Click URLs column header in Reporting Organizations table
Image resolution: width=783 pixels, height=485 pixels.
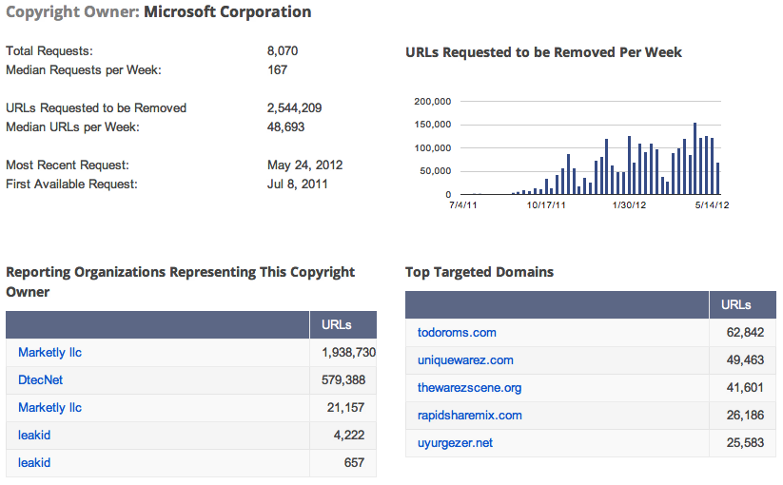coord(337,325)
